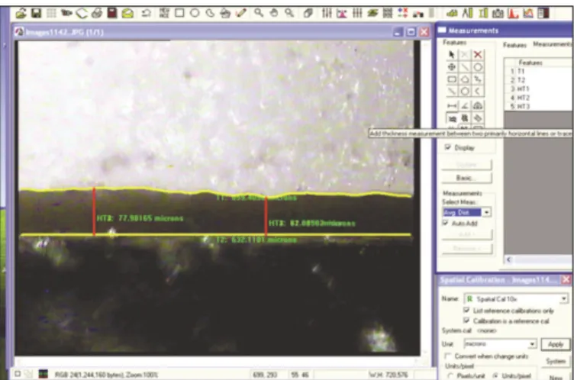Viewport: 574px width, 380px height.
Task: Click the Apply button in Spatial Calibration
Action: coord(556,344)
